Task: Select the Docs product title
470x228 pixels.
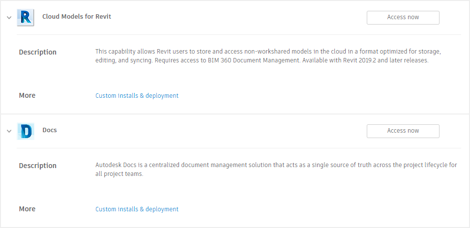Action: 50,130
